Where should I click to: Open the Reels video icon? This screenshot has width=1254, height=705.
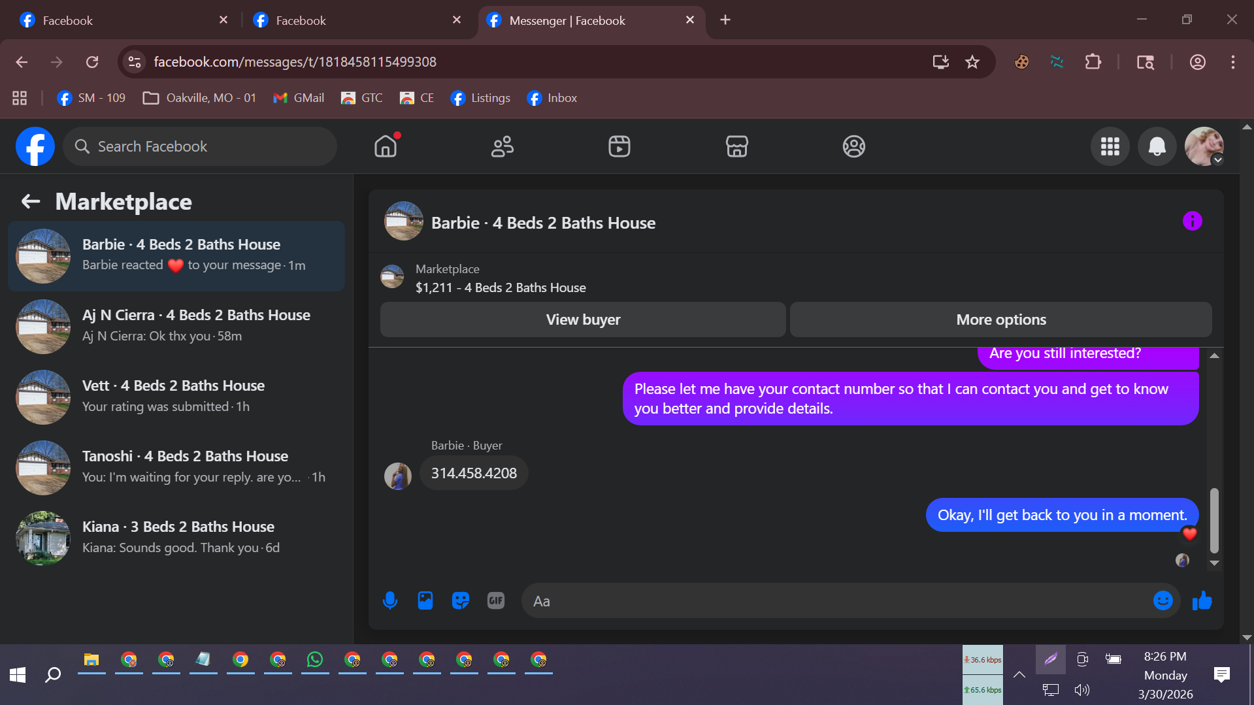tap(619, 146)
